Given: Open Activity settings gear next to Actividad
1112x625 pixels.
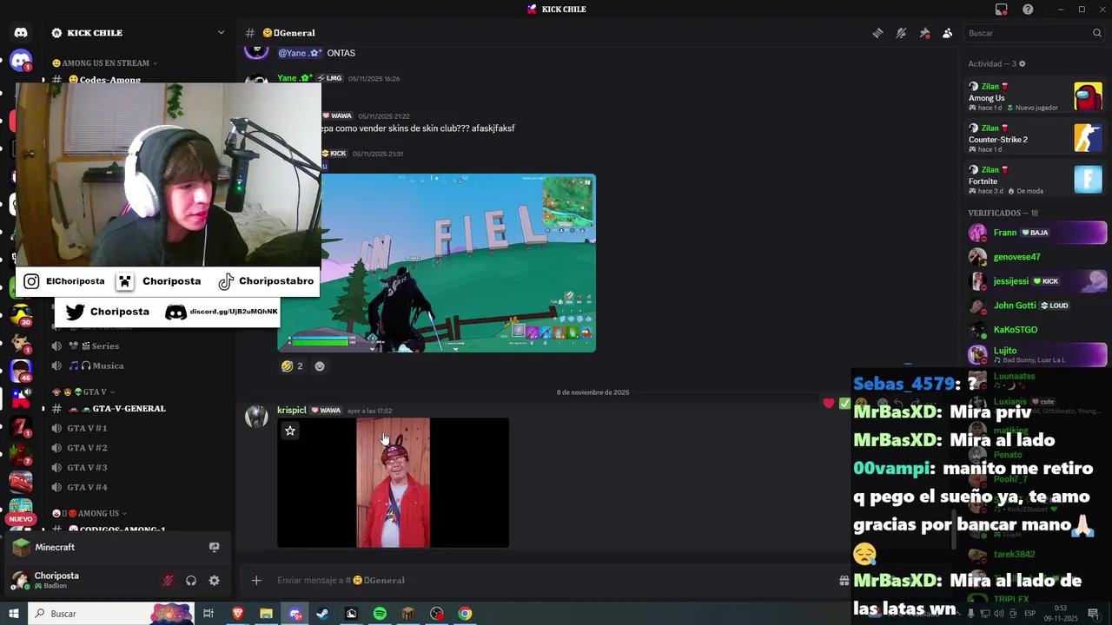Looking at the screenshot, I should [1022, 63].
